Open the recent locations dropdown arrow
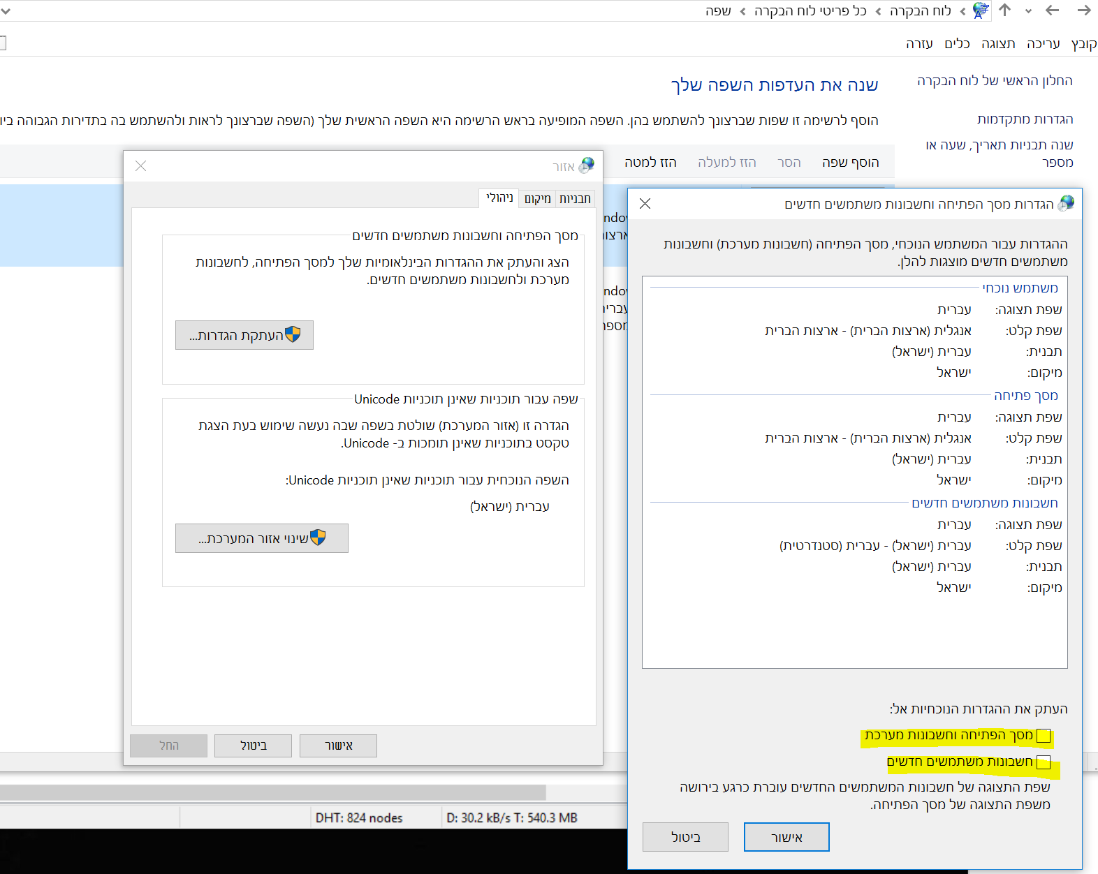Viewport: 1098px width, 874px height. pyautogui.click(x=1028, y=11)
